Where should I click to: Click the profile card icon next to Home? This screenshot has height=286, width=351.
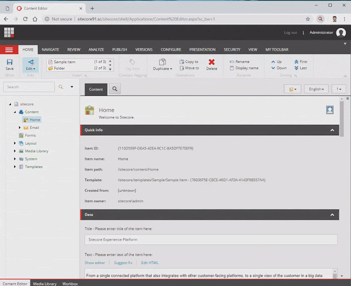pos(330,110)
